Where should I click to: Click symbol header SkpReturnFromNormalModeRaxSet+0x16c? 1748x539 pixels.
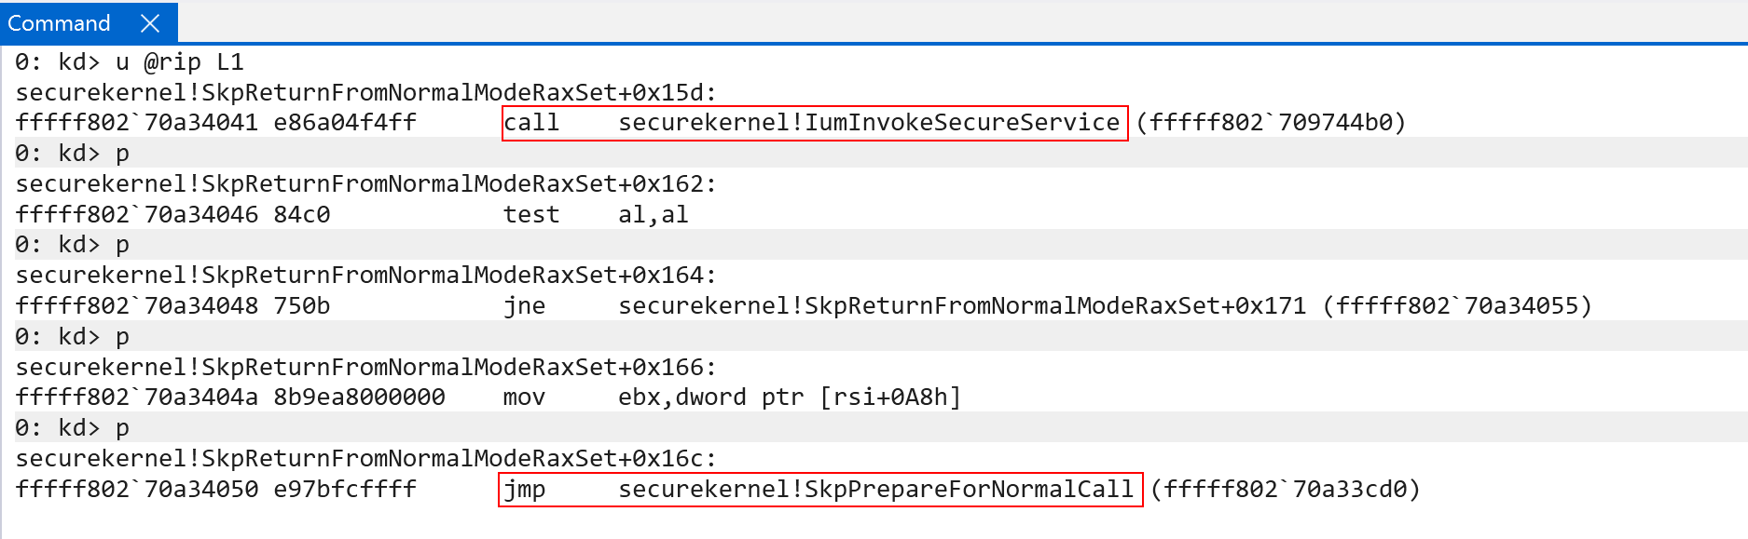pyautogui.click(x=365, y=459)
